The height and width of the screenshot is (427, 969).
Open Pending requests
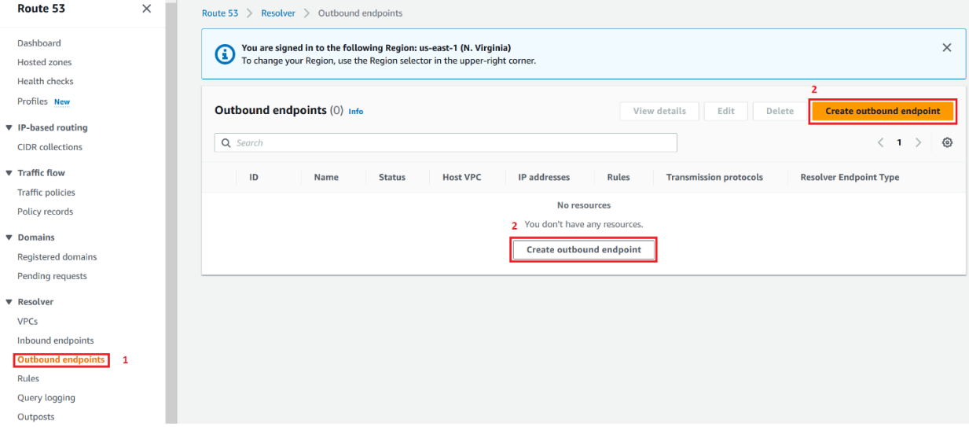click(52, 276)
